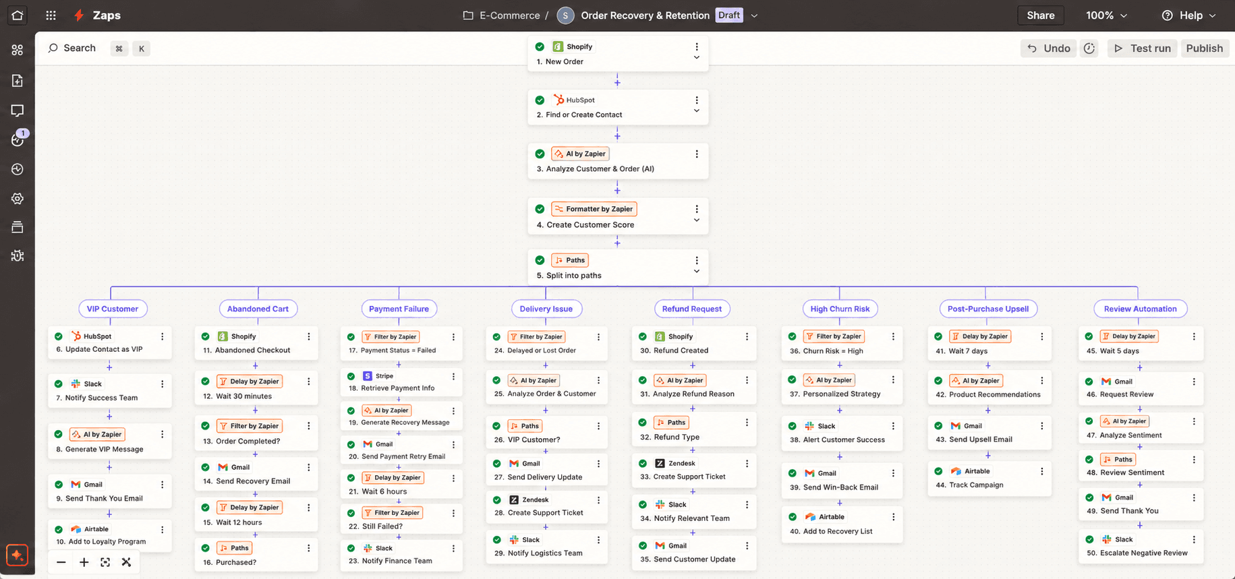The height and width of the screenshot is (579, 1235).
Task: Open the four-circles apps icon in the left sidebar
Action: (18, 50)
